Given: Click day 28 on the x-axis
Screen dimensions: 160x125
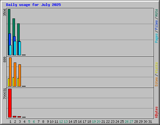Looking at the screenshot, I should pyautogui.click(x=136, y=122).
